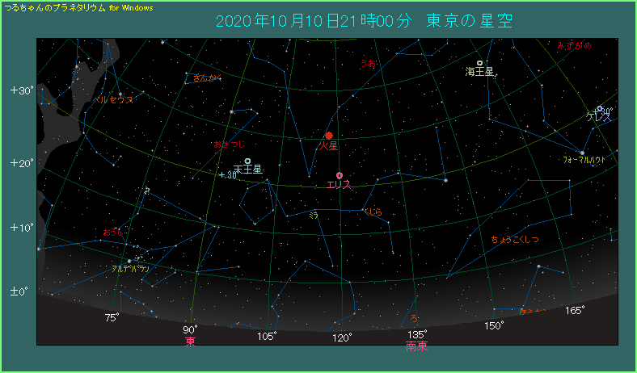Select the Uranus (天王星) planet symbol

pyautogui.click(x=247, y=161)
